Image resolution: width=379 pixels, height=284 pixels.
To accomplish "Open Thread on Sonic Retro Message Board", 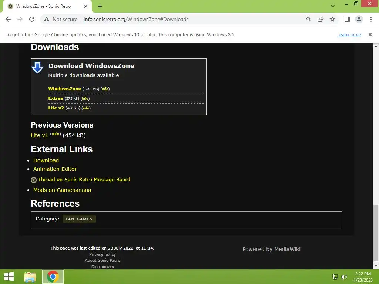I will click(84, 179).
